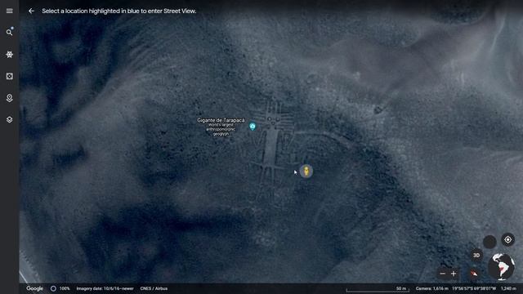
Task: Click the coordinates 19°56'57"S readout
Action: [474, 288]
